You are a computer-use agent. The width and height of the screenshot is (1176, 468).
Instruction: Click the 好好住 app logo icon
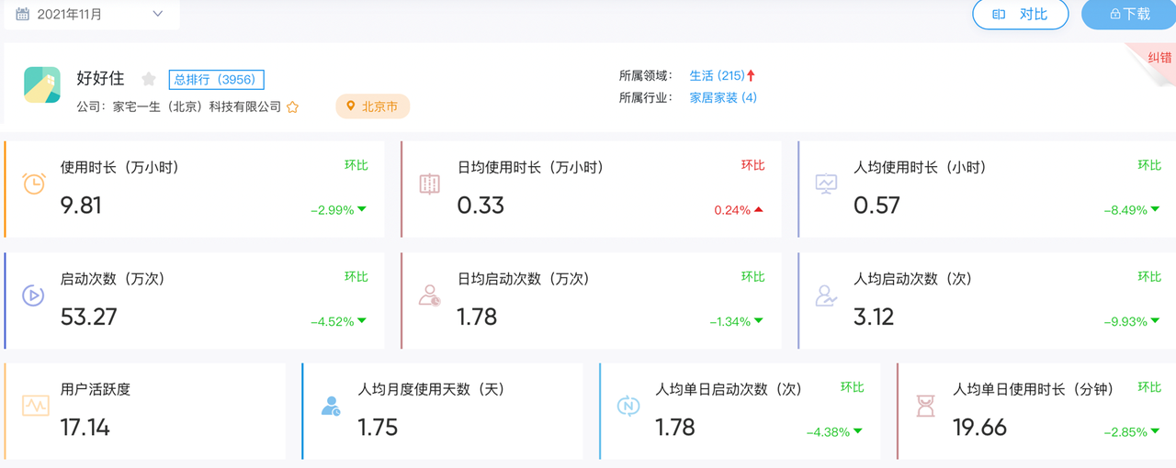click(42, 84)
